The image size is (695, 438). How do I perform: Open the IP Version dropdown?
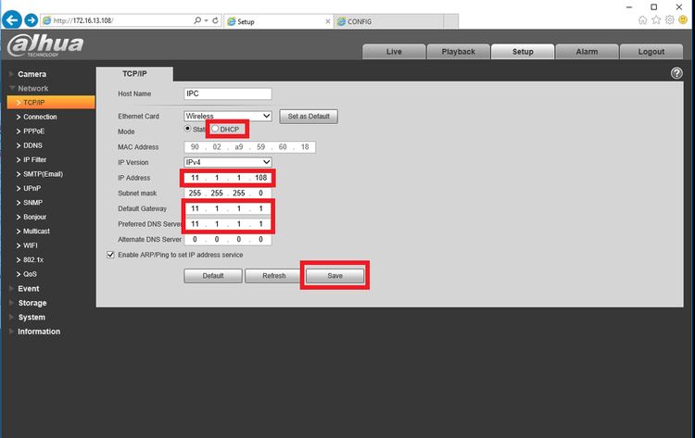[228, 162]
